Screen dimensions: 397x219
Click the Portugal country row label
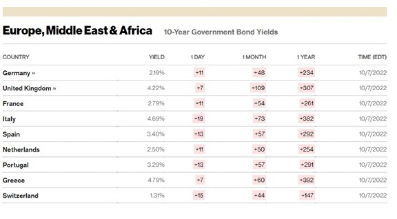[x=16, y=165]
